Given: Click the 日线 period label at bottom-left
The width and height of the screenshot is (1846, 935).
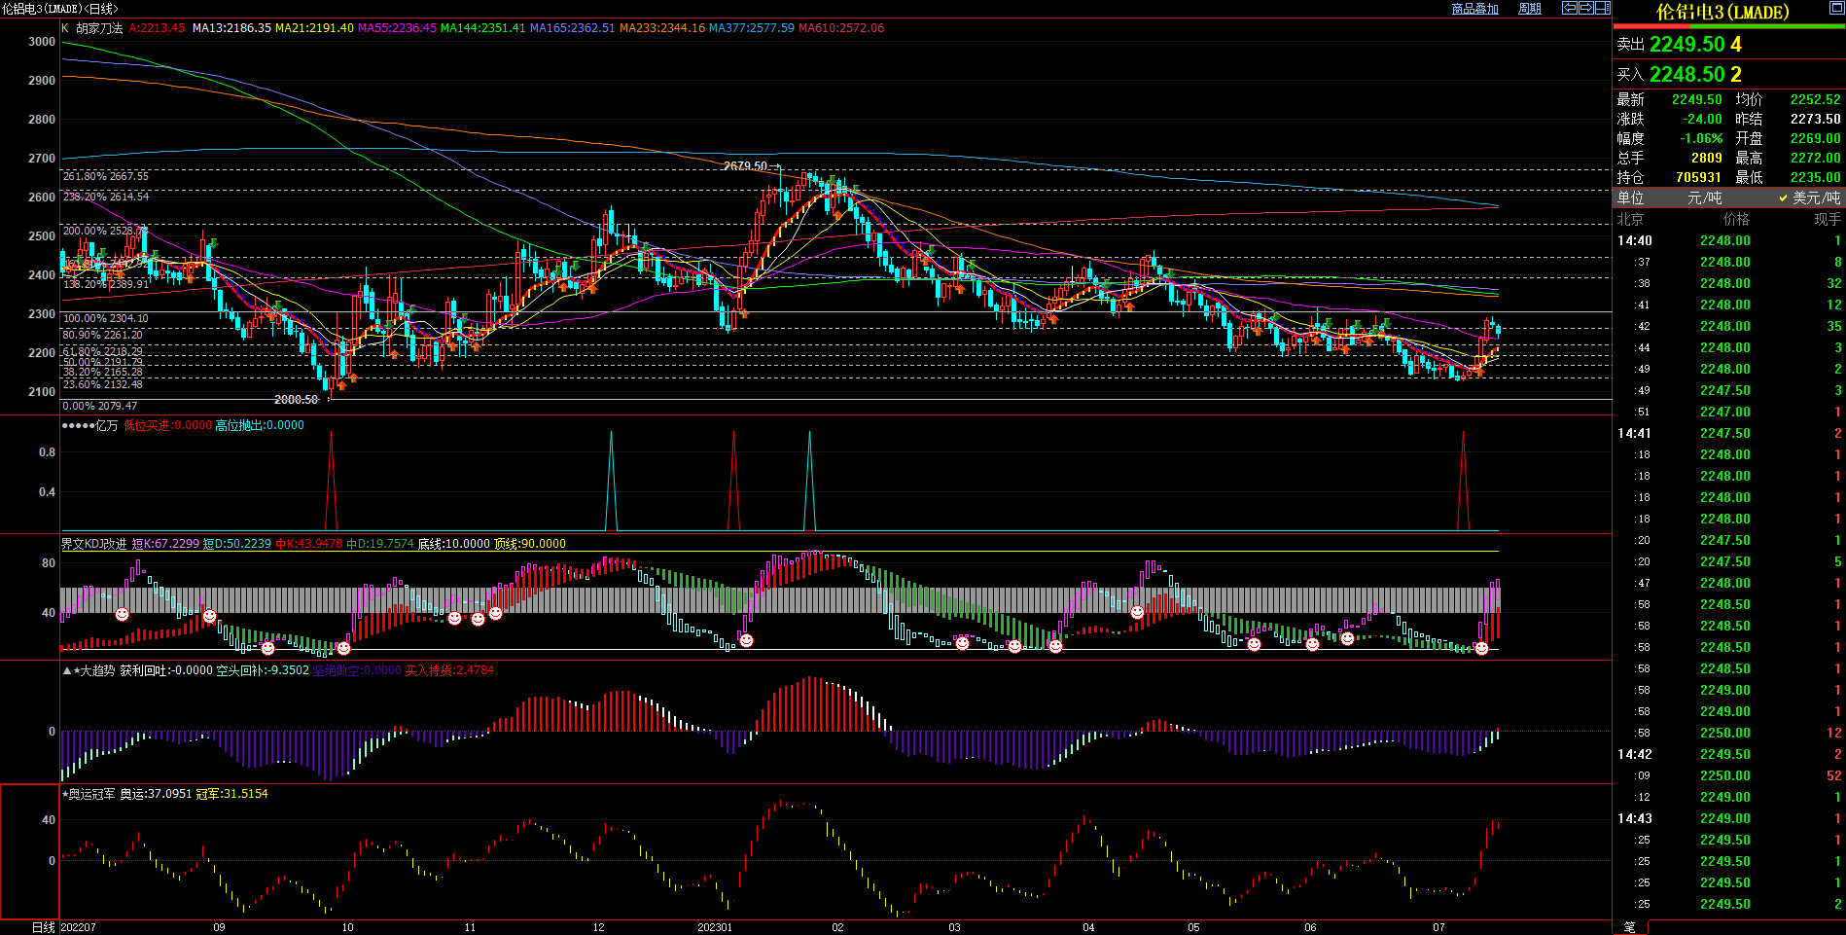Looking at the screenshot, I should point(43,927).
